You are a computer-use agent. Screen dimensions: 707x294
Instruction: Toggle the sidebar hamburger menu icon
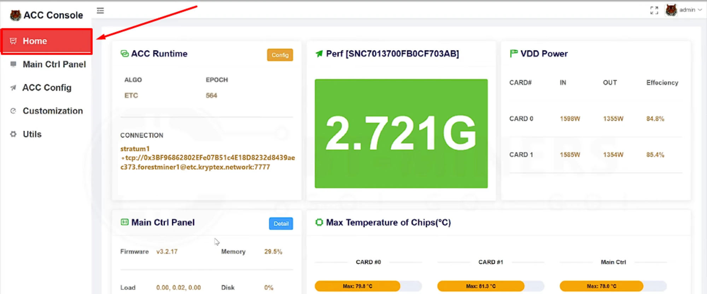(x=100, y=11)
